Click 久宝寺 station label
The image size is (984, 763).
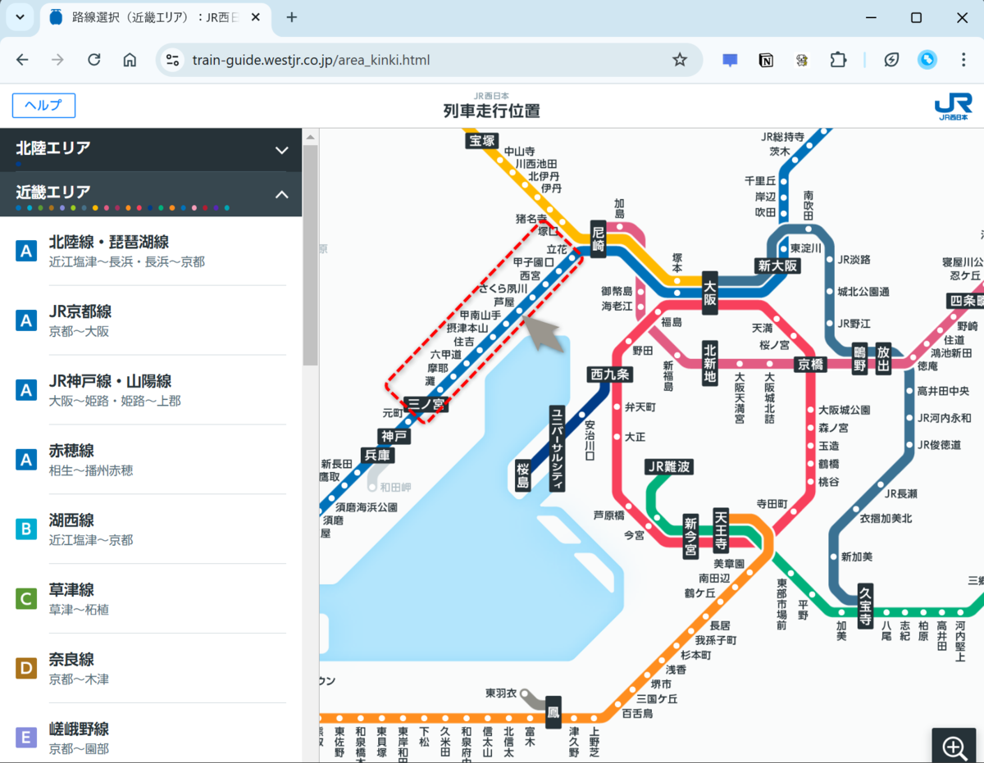[864, 606]
